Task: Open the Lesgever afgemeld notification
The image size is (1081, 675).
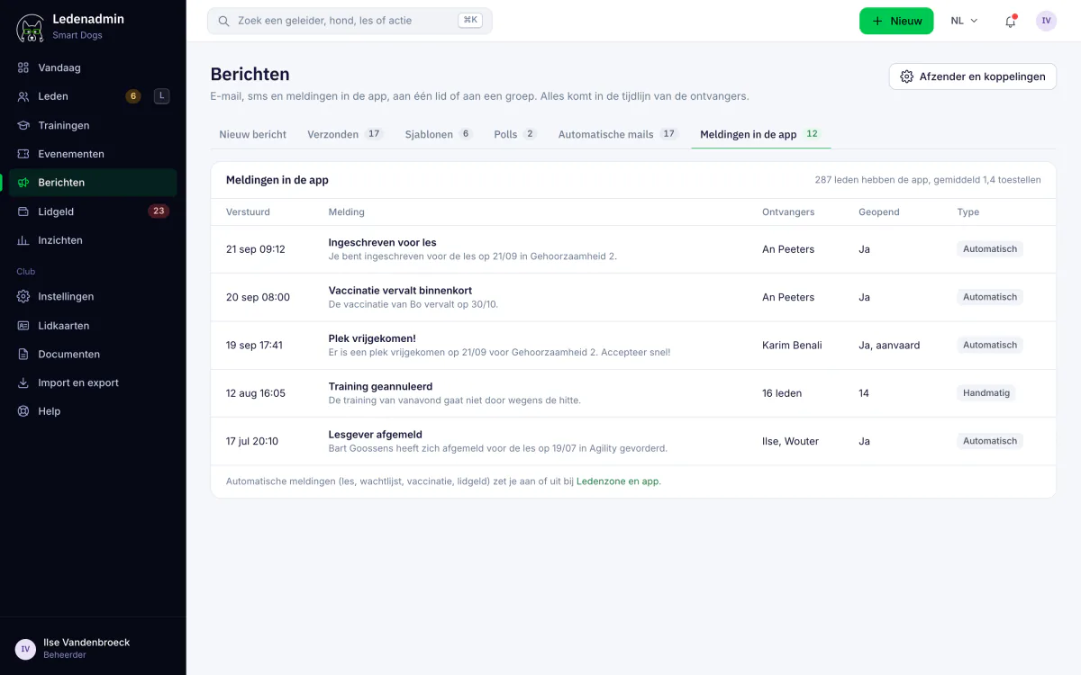Action: [x=633, y=441]
